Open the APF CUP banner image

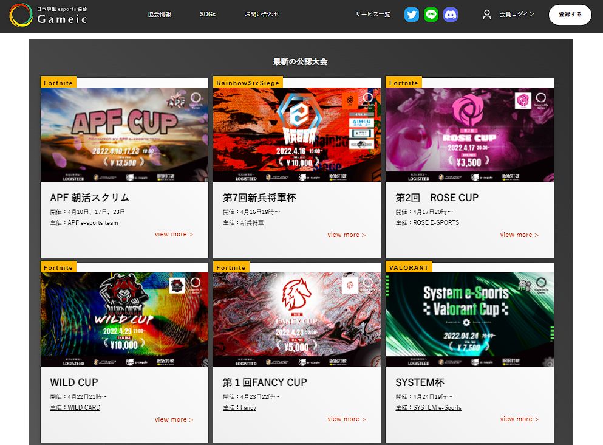(124, 134)
